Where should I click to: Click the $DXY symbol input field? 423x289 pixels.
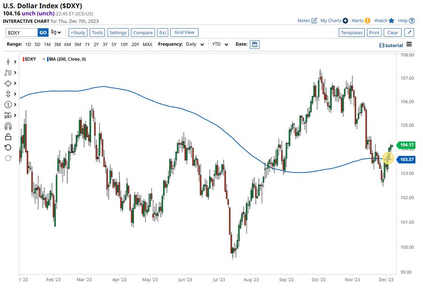click(x=22, y=32)
